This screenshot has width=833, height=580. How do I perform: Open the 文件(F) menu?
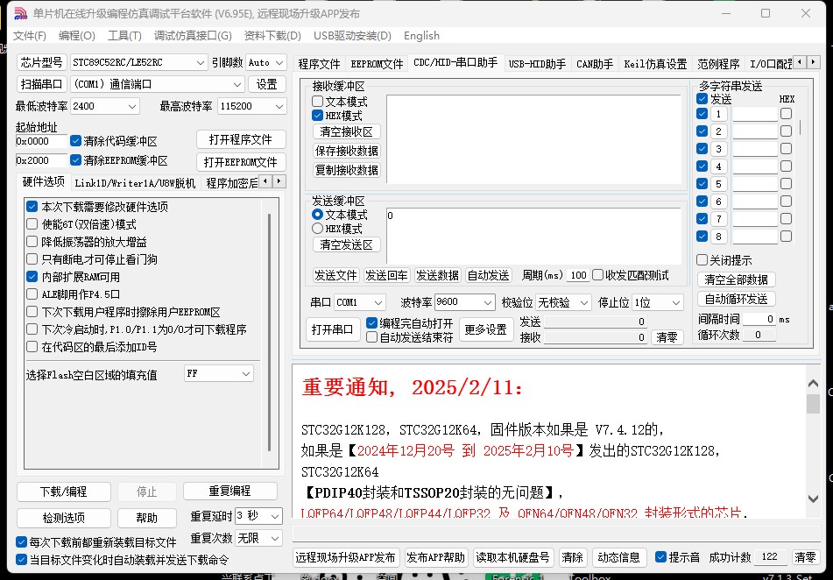pos(30,36)
